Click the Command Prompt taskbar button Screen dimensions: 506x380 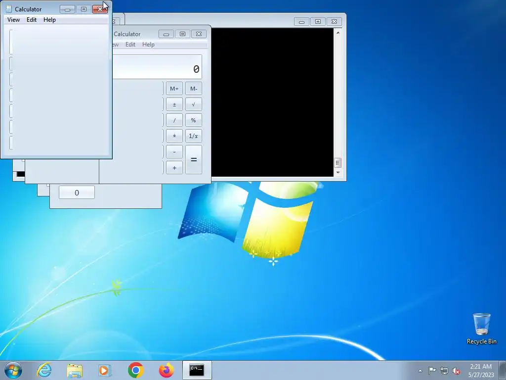coord(197,370)
